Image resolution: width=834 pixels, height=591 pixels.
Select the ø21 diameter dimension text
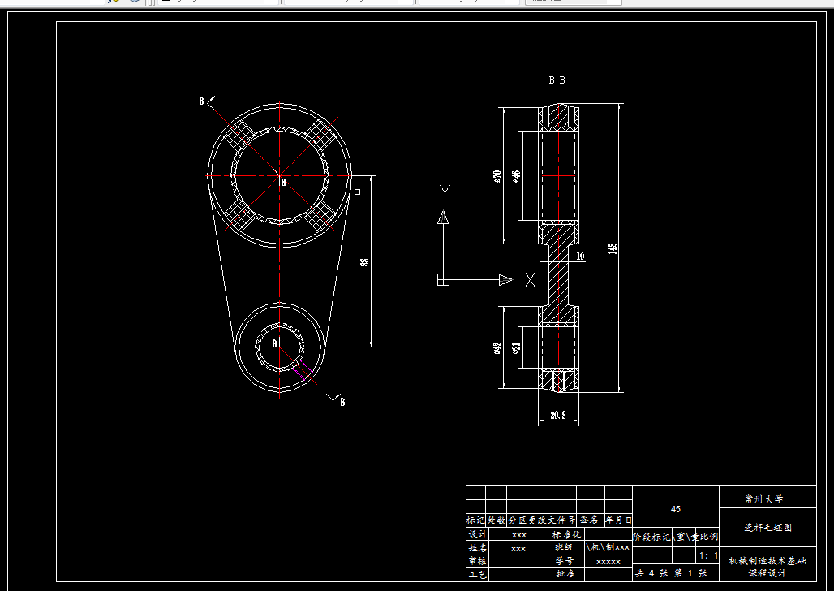516,348
